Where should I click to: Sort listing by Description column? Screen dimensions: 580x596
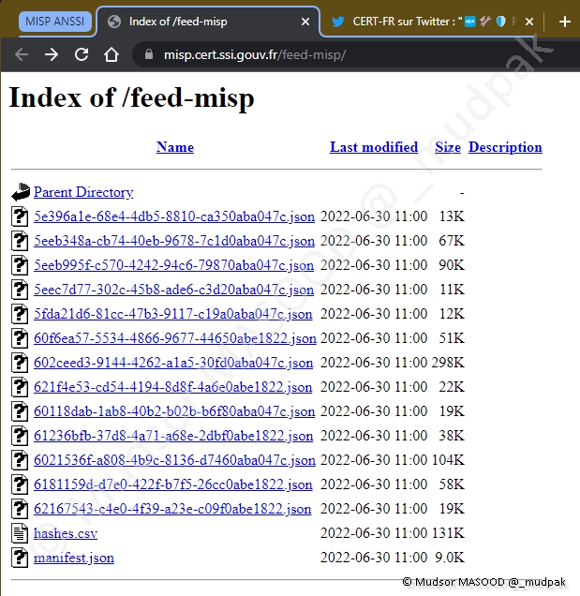(505, 147)
